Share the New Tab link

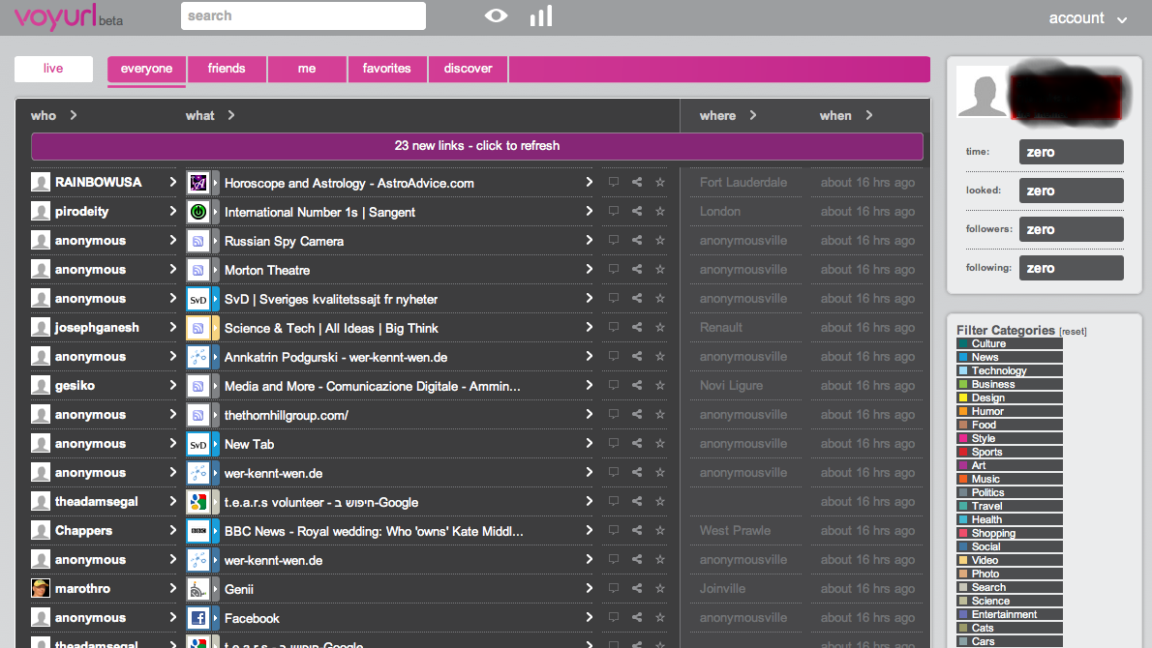(637, 443)
